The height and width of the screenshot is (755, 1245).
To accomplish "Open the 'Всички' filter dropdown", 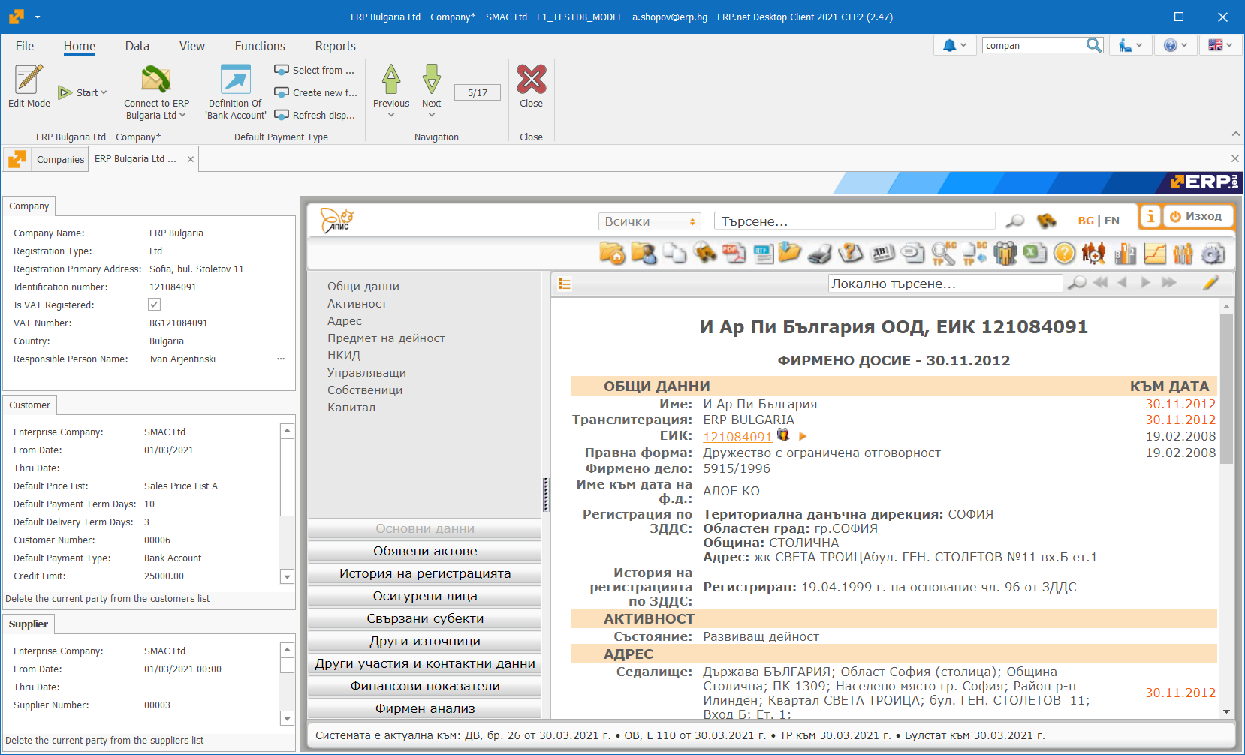I will (x=649, y=221).
